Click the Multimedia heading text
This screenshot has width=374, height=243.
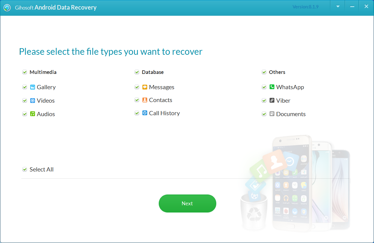coord(43,72)
